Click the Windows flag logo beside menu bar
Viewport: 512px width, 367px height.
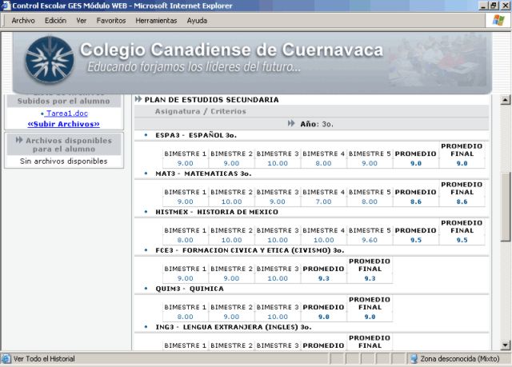click(x=498, y=20)
